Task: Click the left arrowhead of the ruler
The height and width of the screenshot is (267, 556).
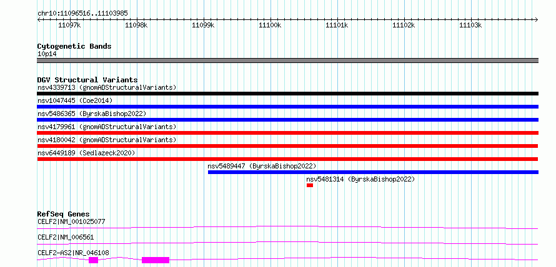Action: (39, 20)
